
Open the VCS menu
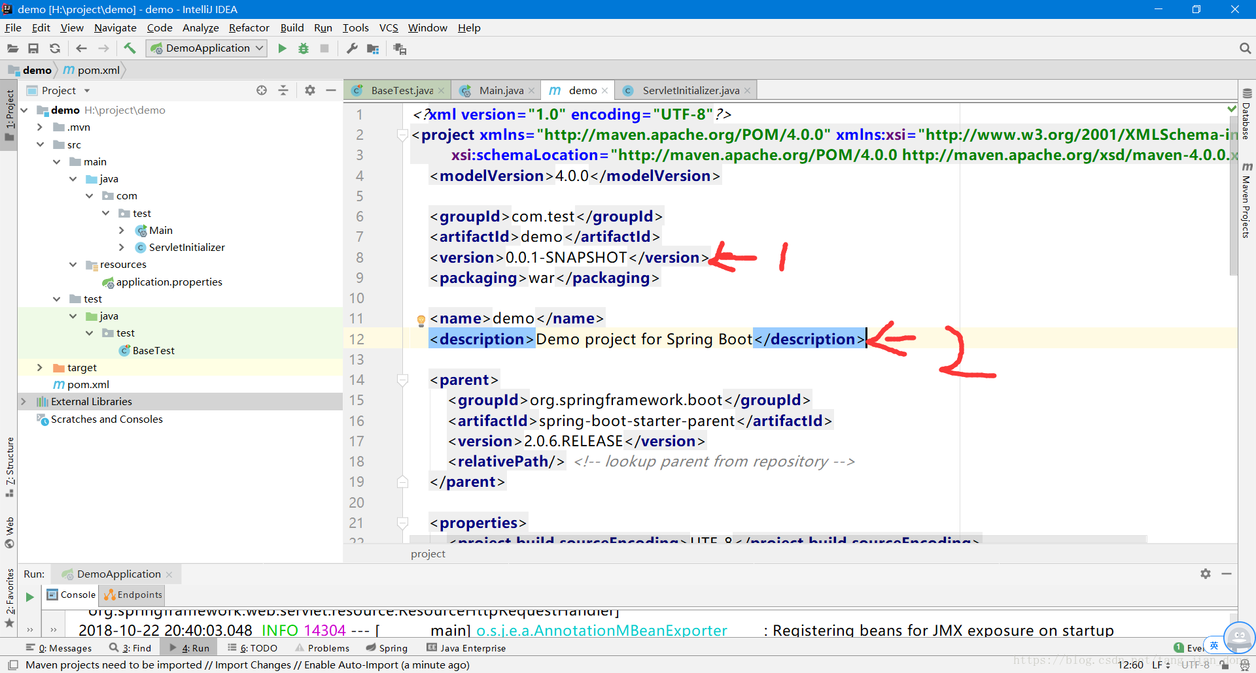(x=389, y=27)
